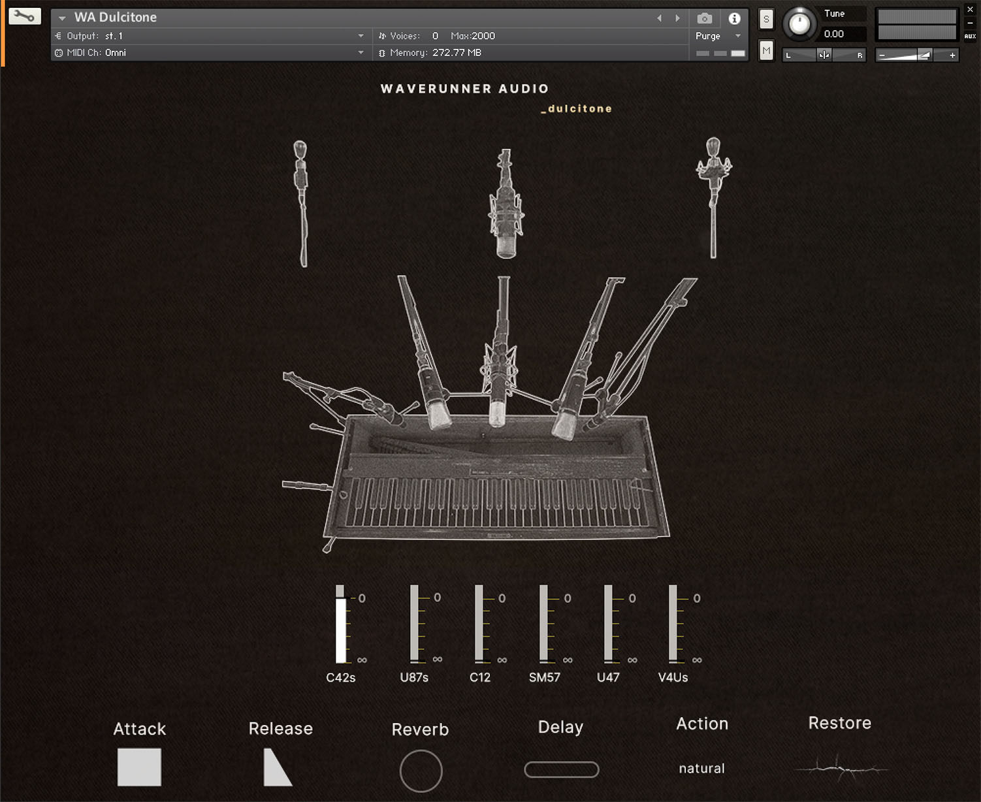Viewport: 981px width, 802px height.
Task: Click the camera snapshot icon
Action: tap(704, 18)
